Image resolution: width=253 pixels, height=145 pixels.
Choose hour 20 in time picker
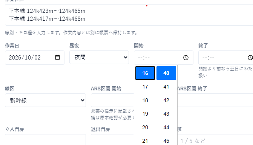coord(145,127)
